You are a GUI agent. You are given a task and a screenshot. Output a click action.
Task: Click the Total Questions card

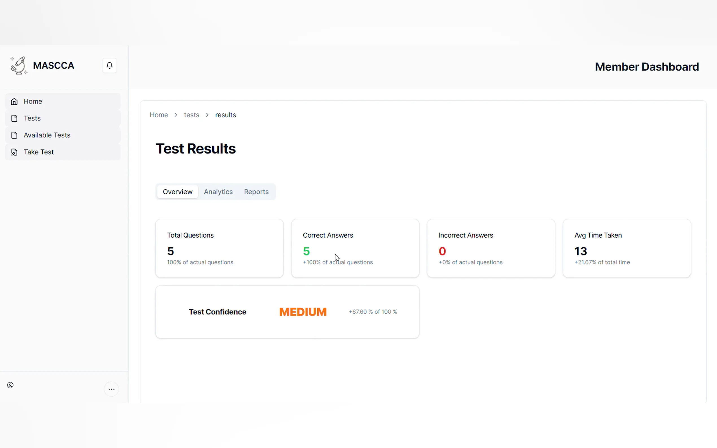pyautogui.click(x=219, y=248)
